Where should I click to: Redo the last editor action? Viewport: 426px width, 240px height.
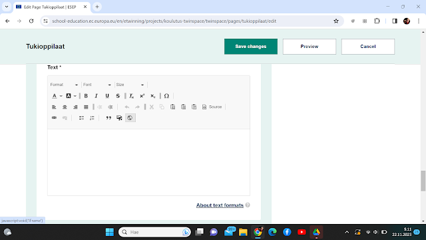[x=138, y=107]
